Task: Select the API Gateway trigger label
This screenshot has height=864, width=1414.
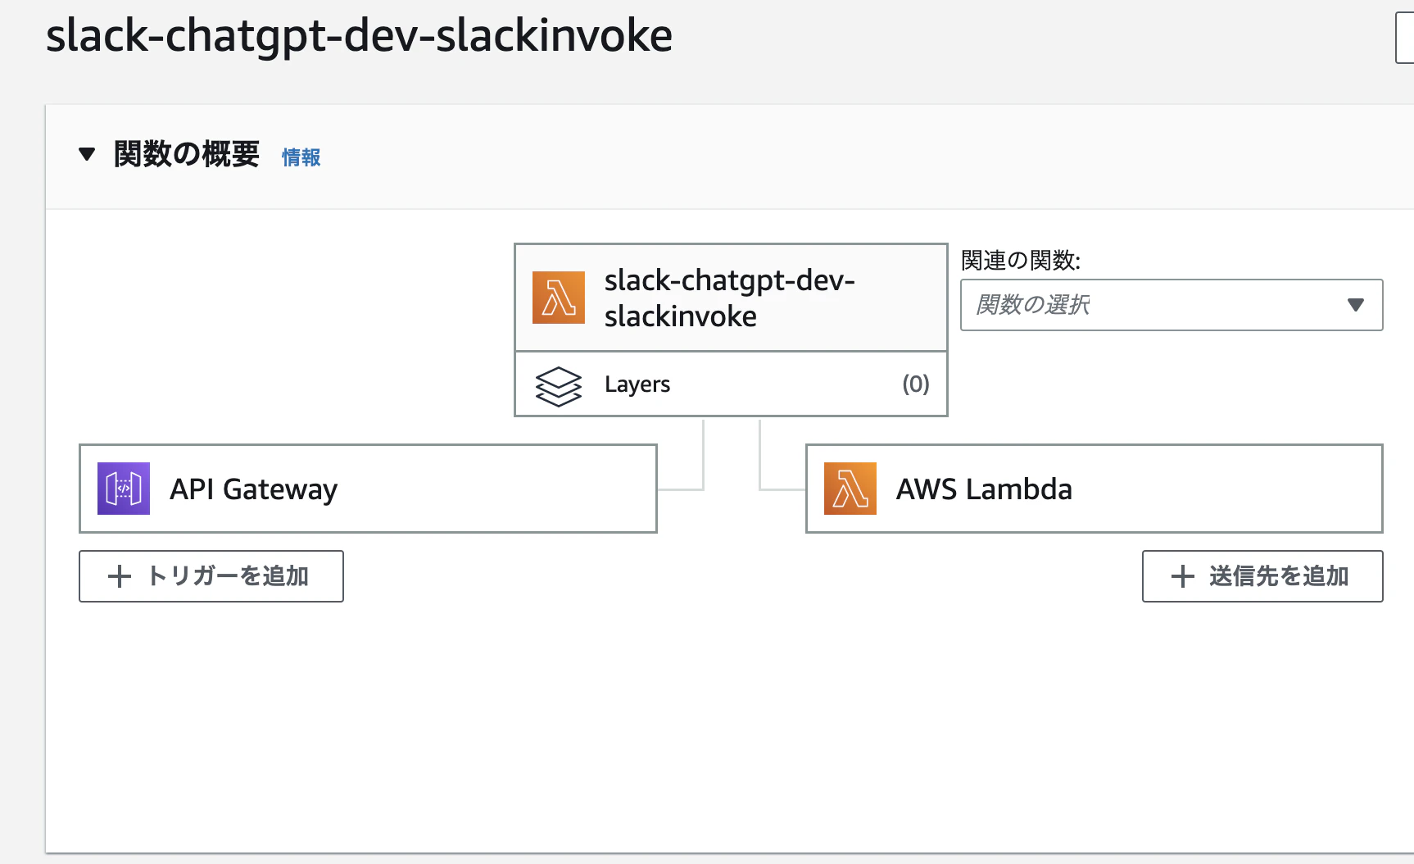Action: (254, 489)
